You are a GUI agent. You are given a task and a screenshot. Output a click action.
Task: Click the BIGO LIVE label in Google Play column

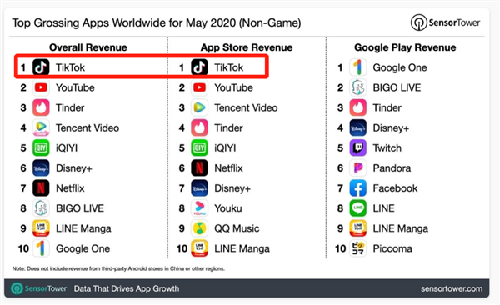point(397,87)
